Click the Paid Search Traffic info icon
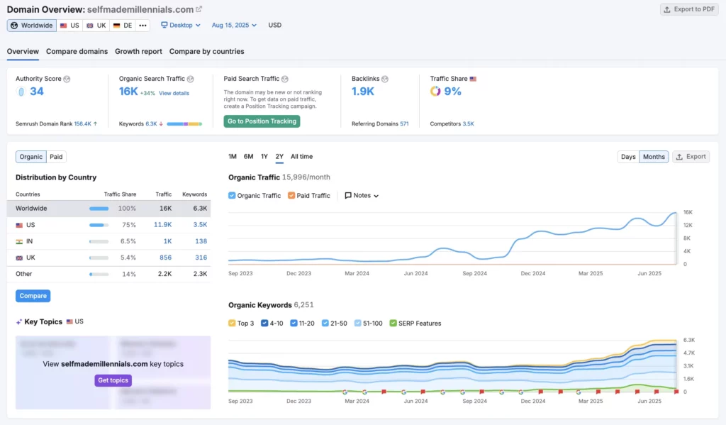 tap(285, 79)
